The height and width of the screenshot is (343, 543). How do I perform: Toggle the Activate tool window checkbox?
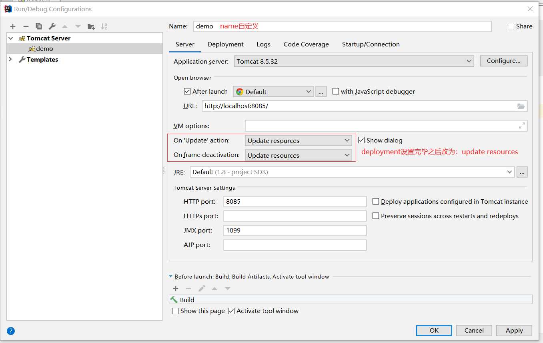[x=231, y=311]
